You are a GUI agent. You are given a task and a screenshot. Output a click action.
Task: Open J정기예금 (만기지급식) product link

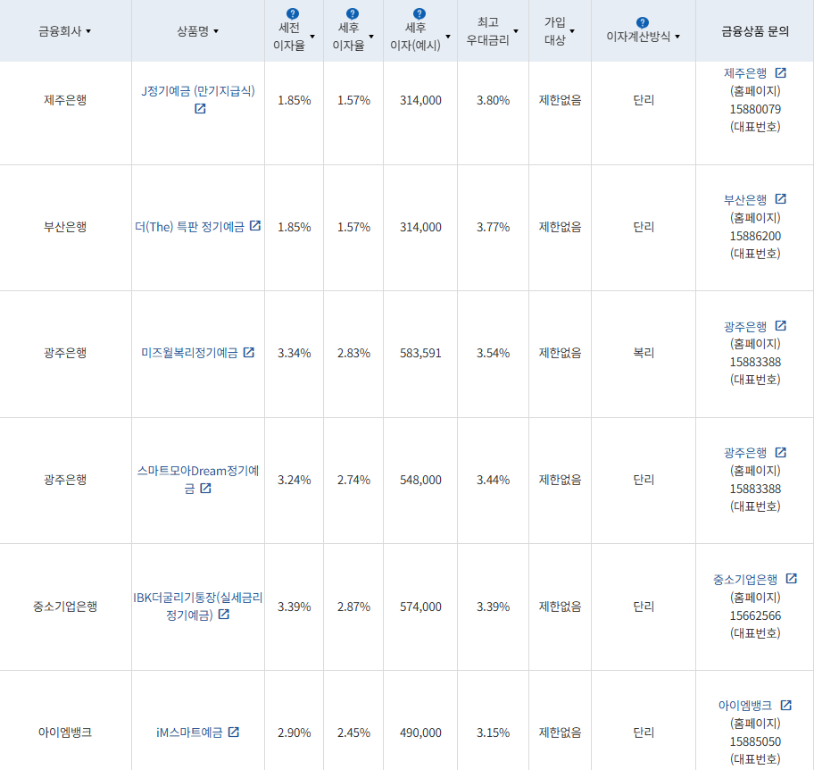[198, 91]
